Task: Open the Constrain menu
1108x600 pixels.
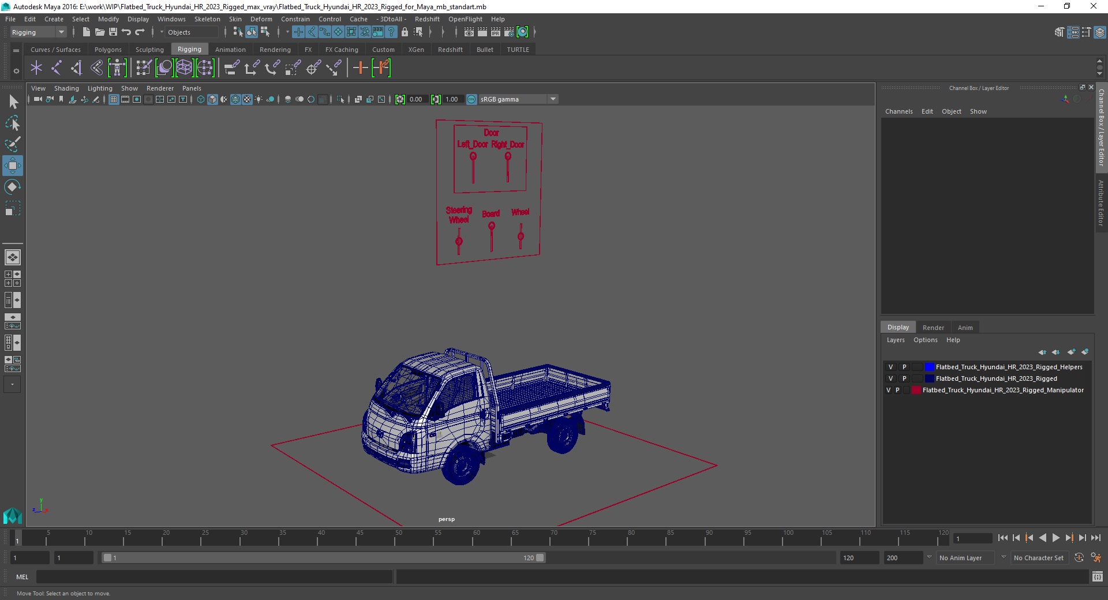Action: pos(295,19)
